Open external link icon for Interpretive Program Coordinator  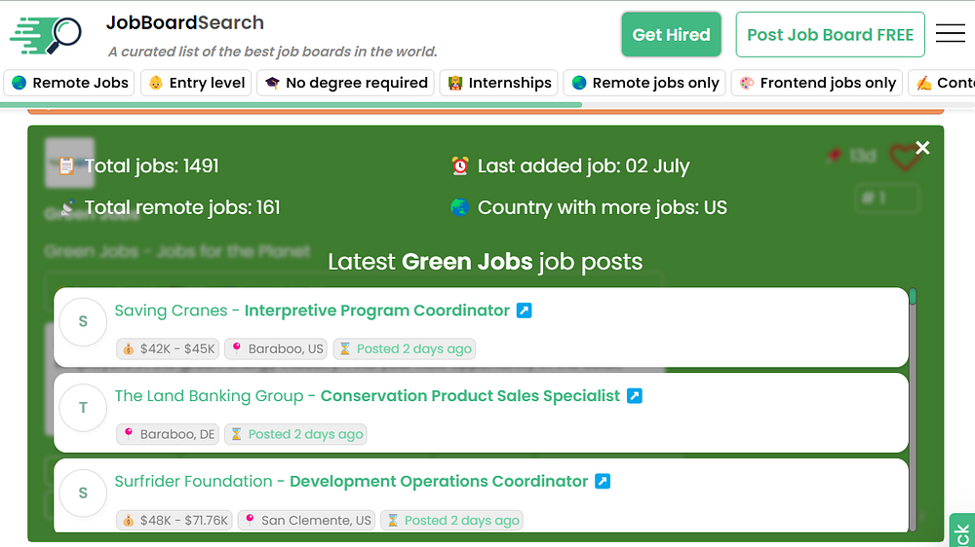pos(525,310)
